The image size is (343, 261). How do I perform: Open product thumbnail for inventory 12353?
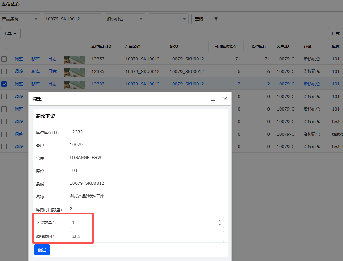74,59
